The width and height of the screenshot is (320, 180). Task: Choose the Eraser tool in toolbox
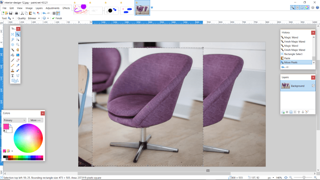[17, 60]
